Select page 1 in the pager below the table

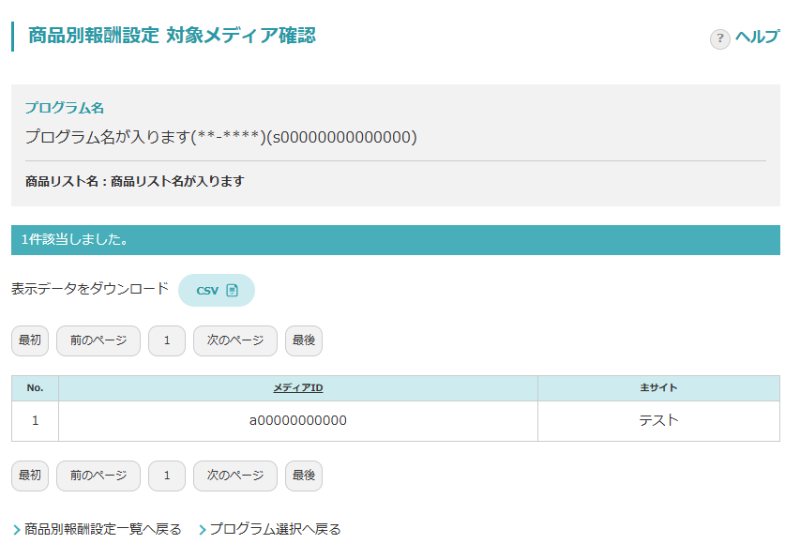[x=167, y=476]
